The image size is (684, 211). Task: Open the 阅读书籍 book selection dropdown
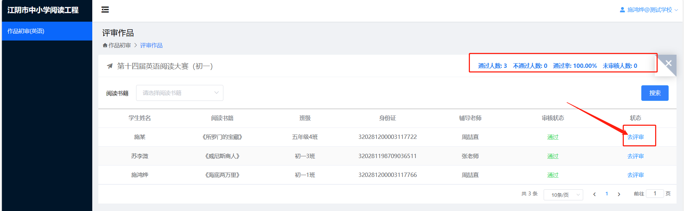[x=180, y=93]
